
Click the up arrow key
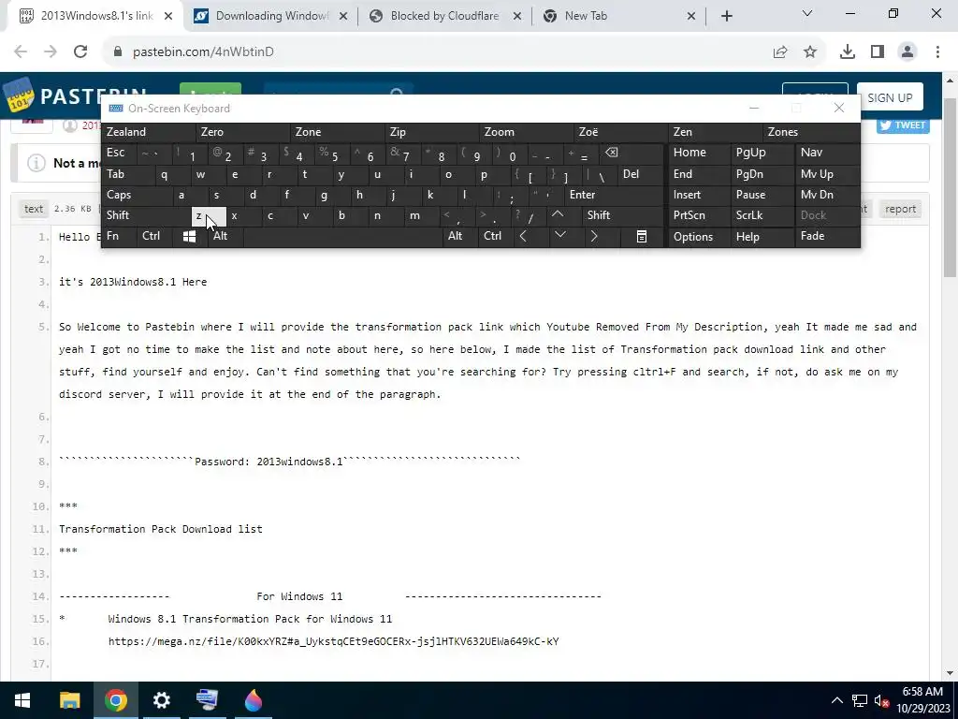558,214
